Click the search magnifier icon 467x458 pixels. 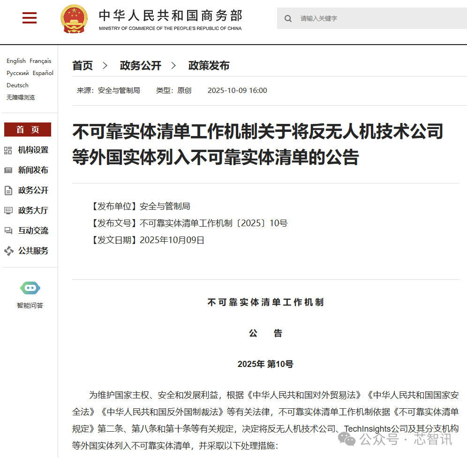pyautogui.click(x=288, y=19)
